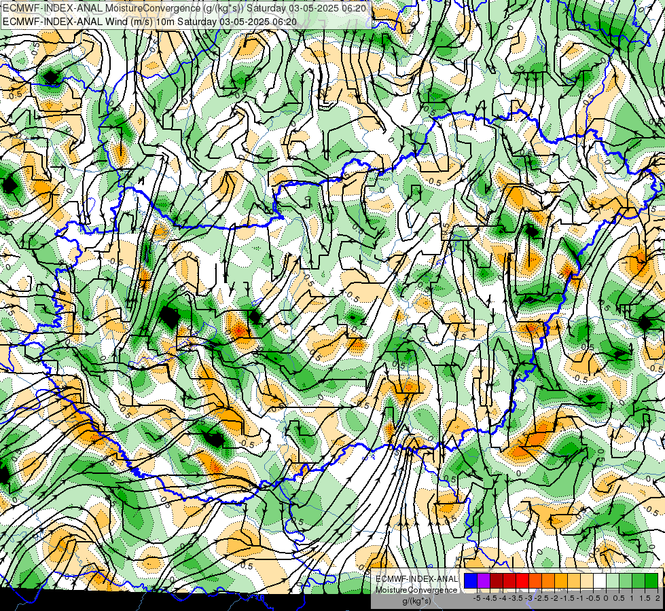
Task: Click the -1 tick label in legend
Action: pyautogui.click(x=580, y=598)
